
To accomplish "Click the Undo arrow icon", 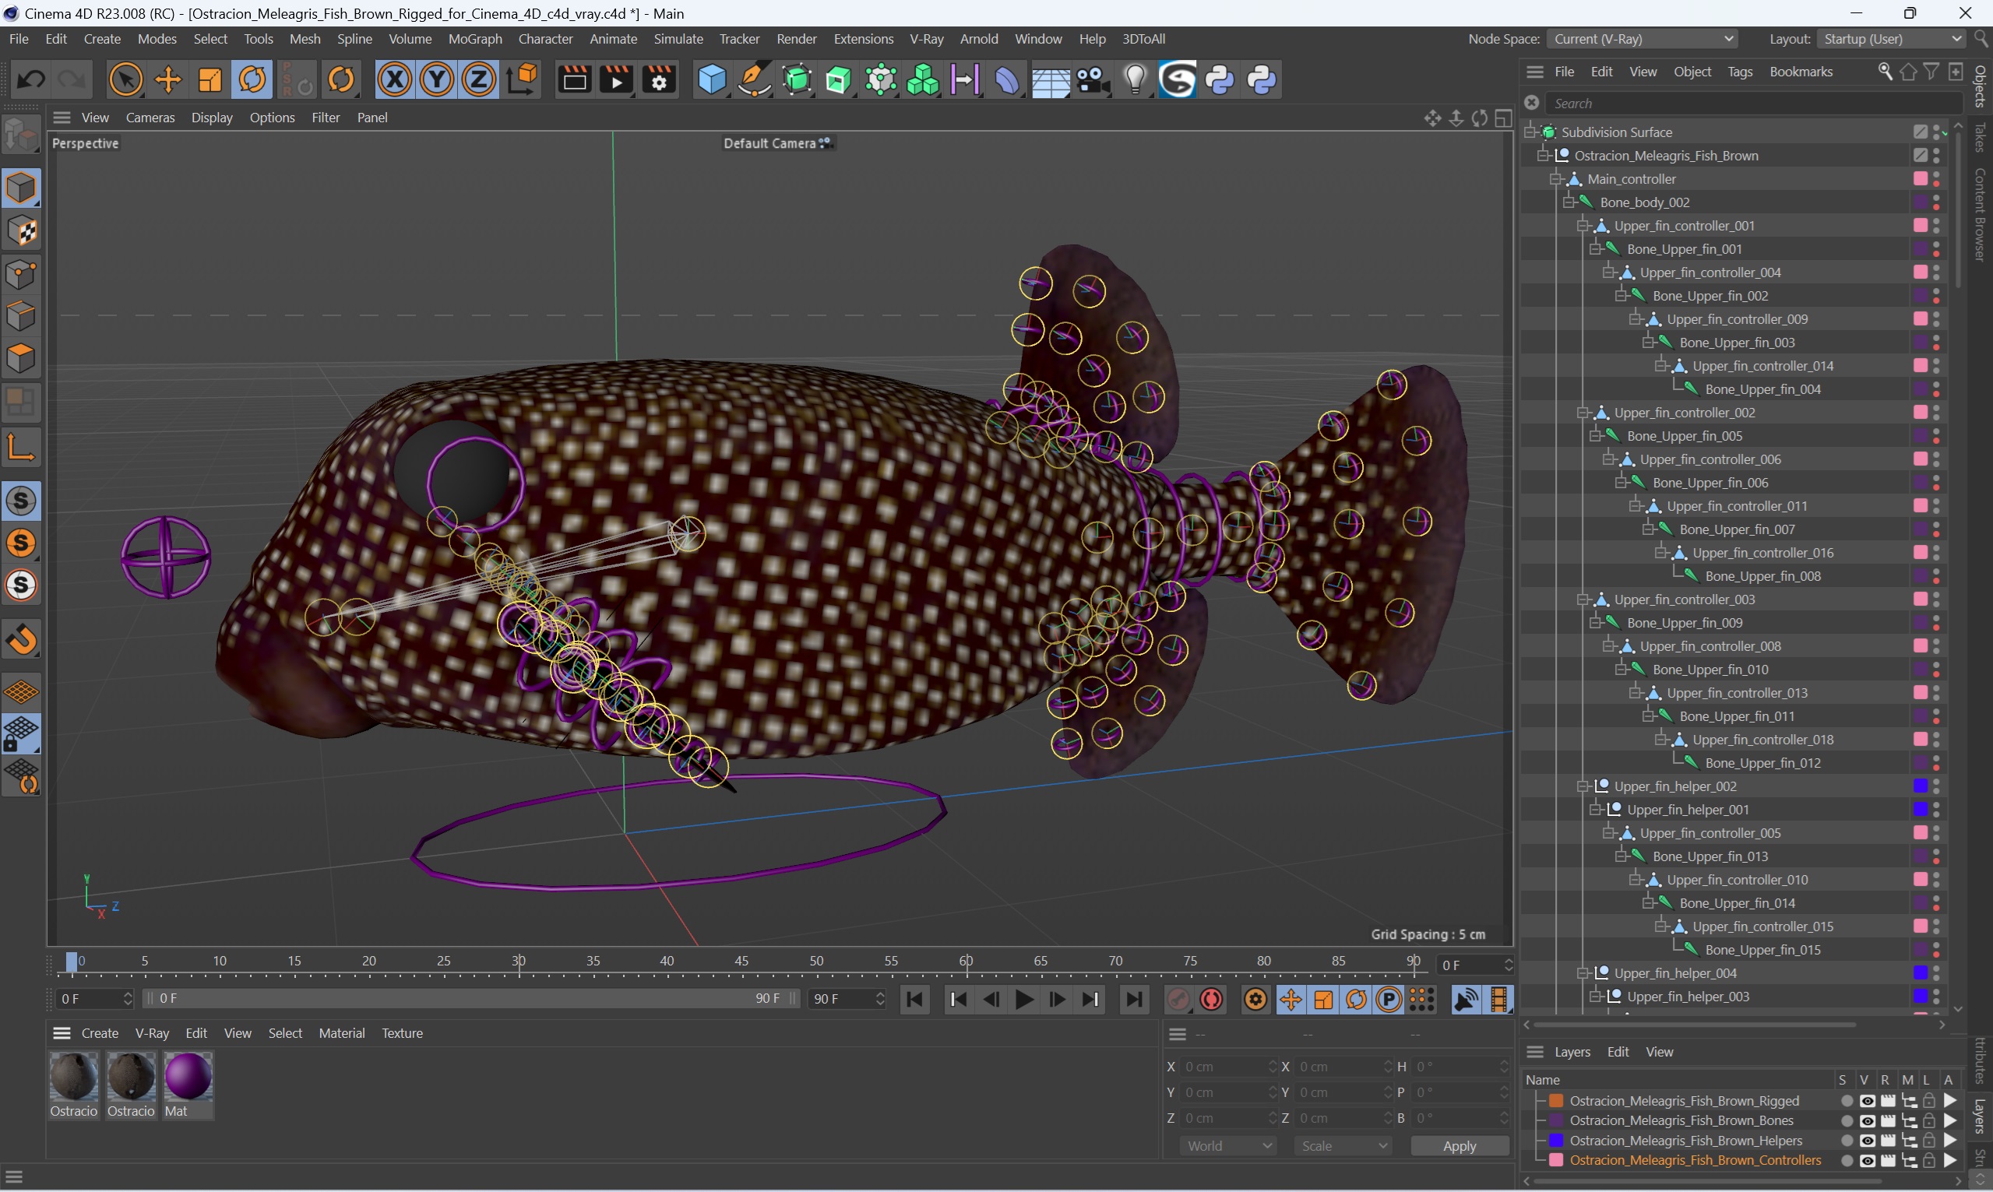I will 31,79.
